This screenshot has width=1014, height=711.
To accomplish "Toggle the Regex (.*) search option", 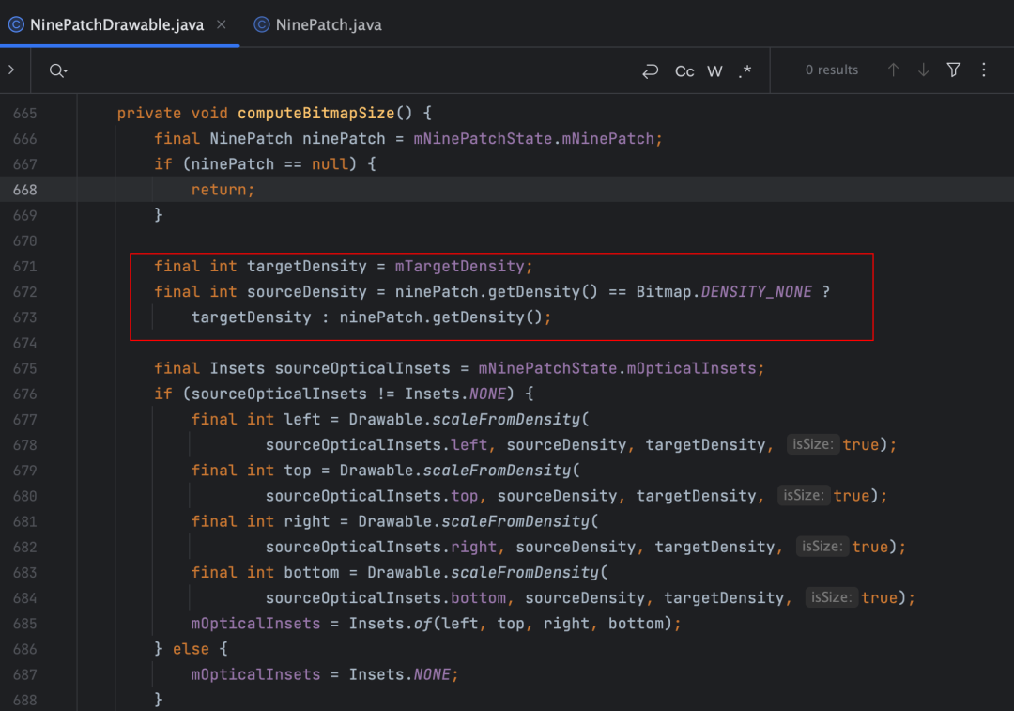I will click(x=745, y=70).
